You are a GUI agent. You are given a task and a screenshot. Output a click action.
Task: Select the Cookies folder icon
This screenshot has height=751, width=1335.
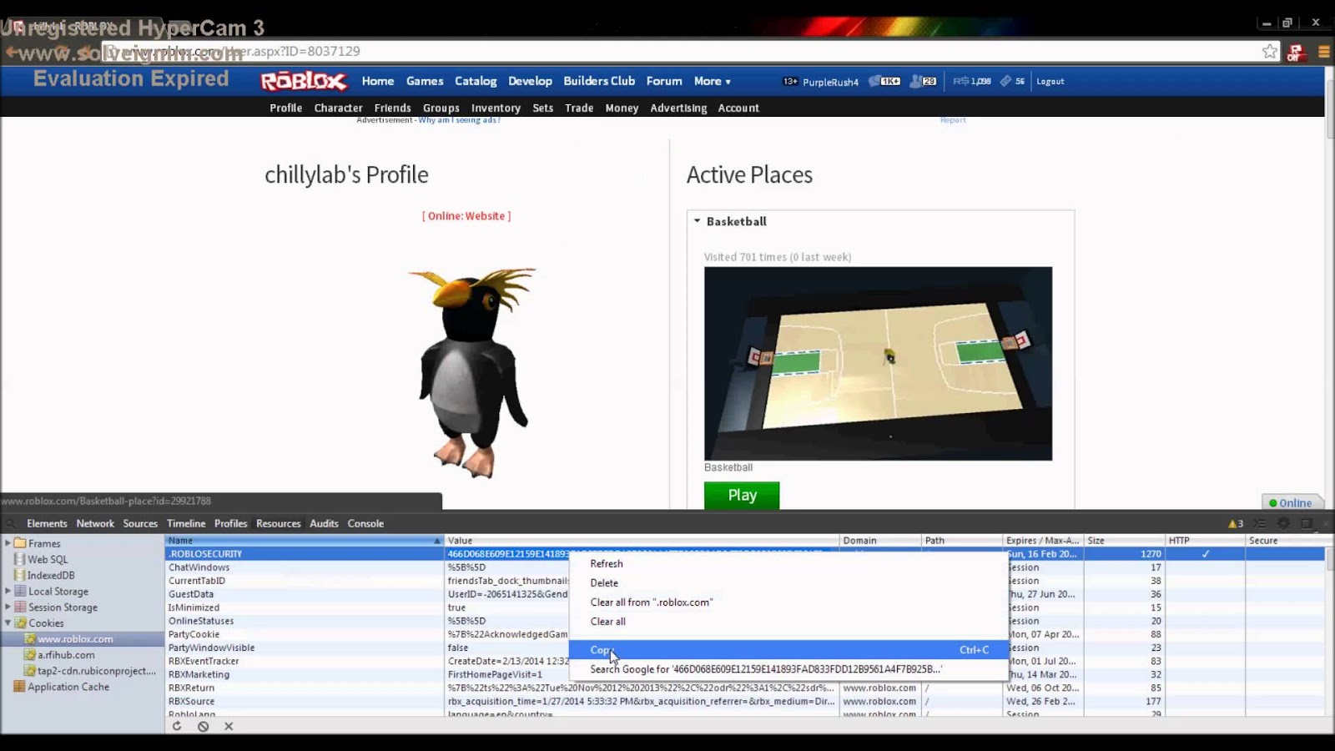point(20,622)
